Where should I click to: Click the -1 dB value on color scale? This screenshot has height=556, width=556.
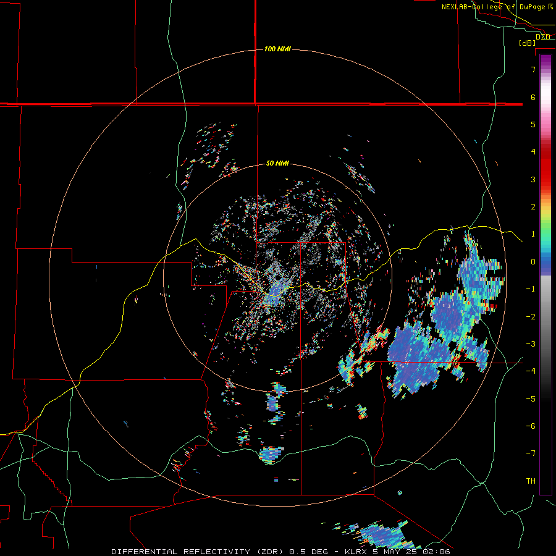(x=531, y=289)
